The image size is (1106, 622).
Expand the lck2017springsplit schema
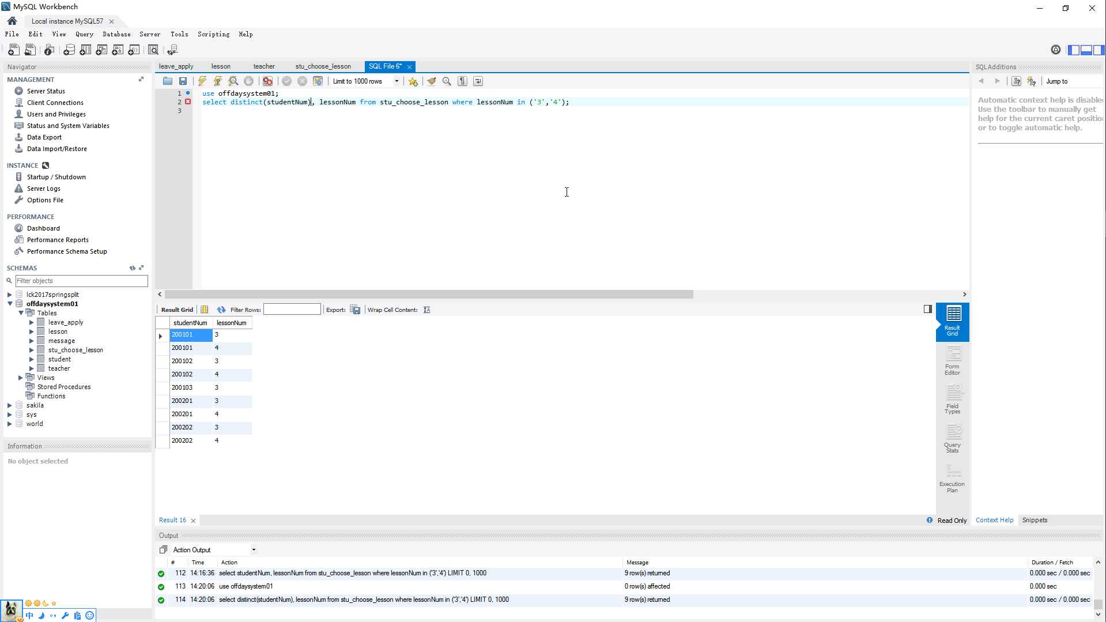10,295
